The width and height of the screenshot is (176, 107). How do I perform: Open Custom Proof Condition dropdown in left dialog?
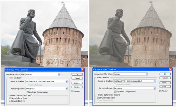59,75
